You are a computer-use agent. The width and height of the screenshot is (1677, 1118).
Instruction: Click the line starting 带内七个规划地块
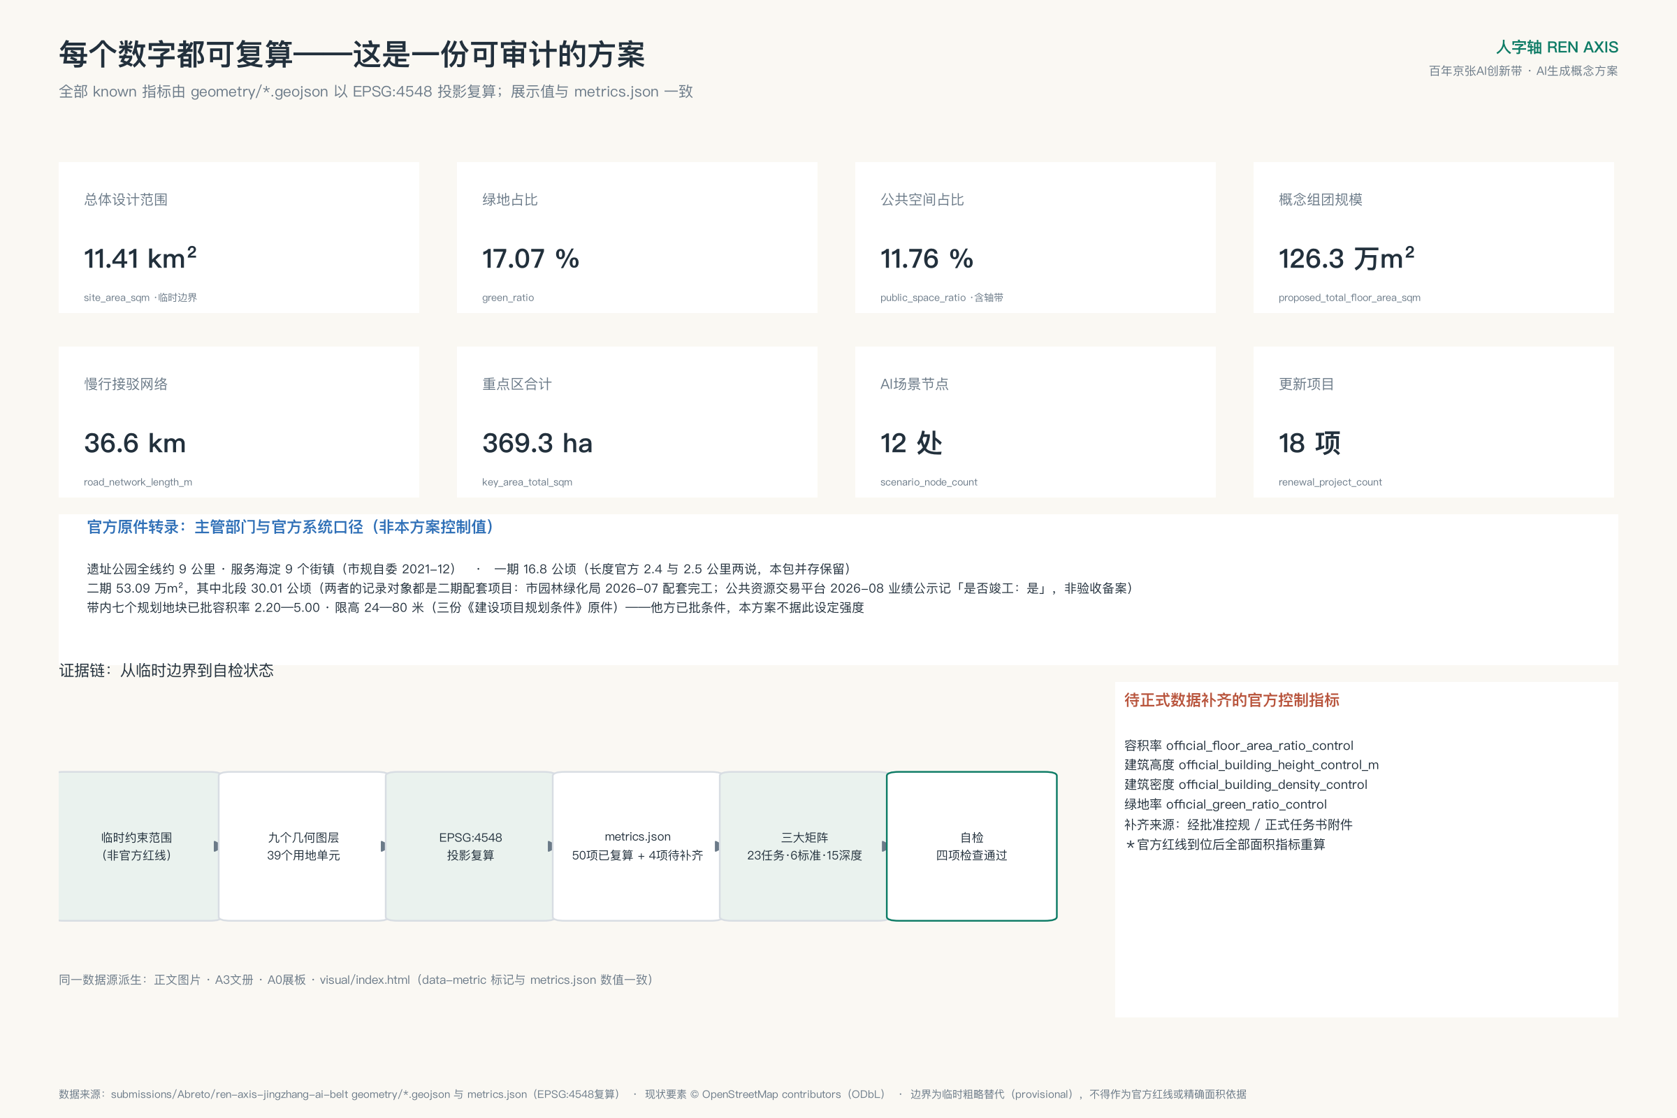point(476,607)
